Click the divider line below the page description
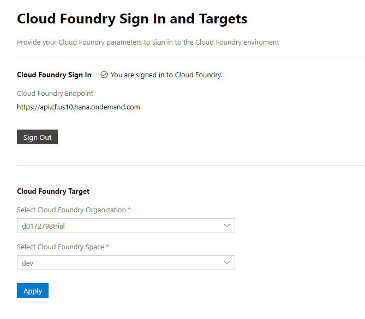Image resolution: width=365 pixels, height=319 pixels. pyautogui.click(x=191, y=58)
